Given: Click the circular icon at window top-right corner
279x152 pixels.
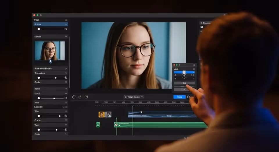Looking at the screenshot, I should click(x=225, y=15).
